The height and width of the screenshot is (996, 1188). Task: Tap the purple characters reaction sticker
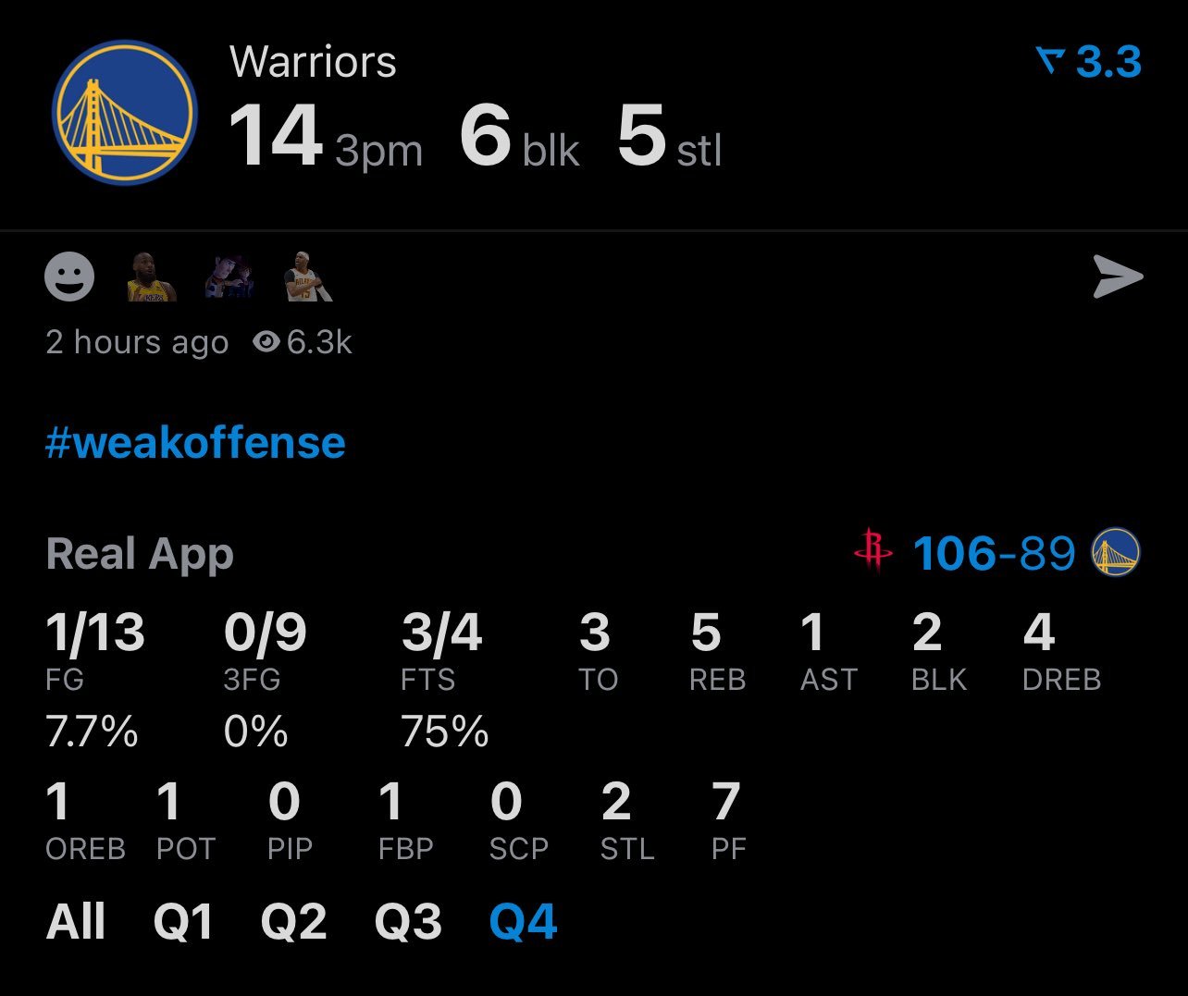(229, 277)
